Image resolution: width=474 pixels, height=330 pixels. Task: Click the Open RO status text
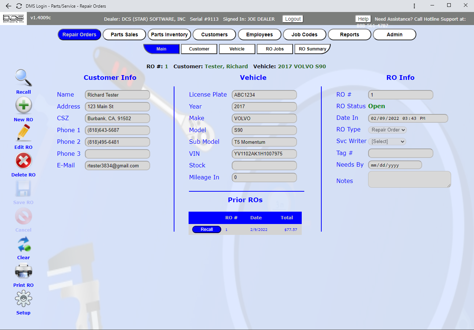pos(377,106)
